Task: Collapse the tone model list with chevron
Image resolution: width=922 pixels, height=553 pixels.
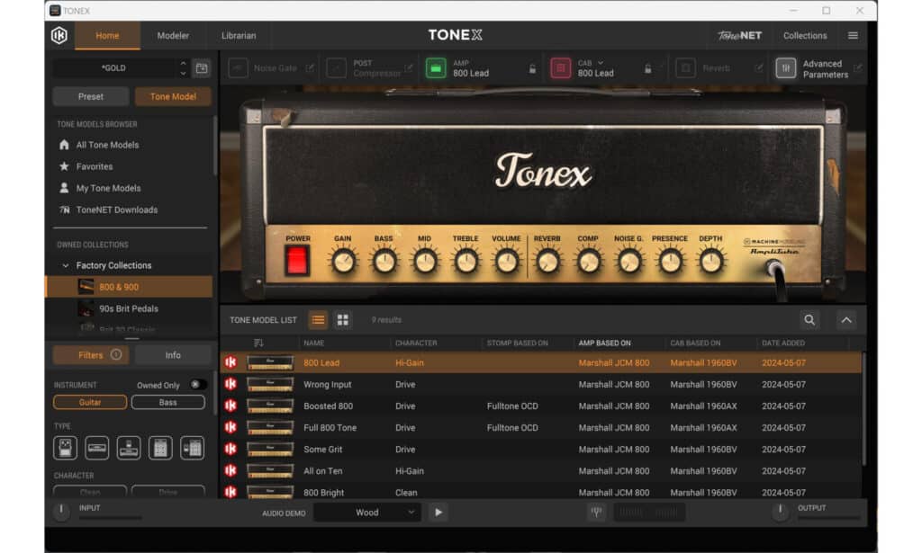Action: click(x=846, y=320)
